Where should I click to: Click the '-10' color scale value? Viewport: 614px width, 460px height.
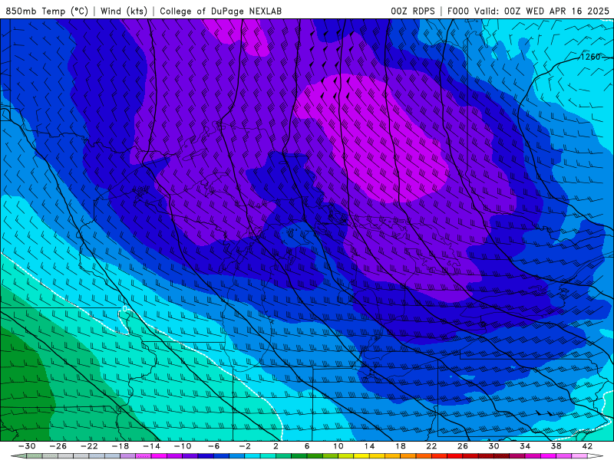pyautogui.click(x=183, y=446)
